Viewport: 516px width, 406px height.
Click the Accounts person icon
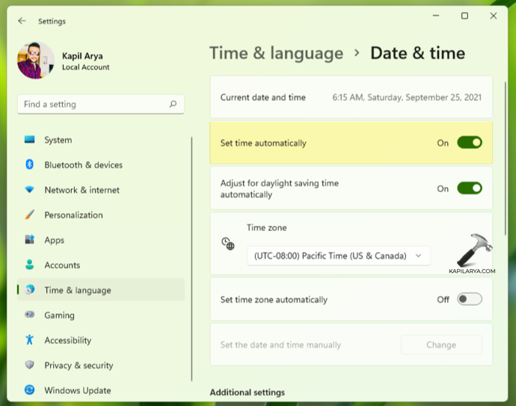click(30, 265)
